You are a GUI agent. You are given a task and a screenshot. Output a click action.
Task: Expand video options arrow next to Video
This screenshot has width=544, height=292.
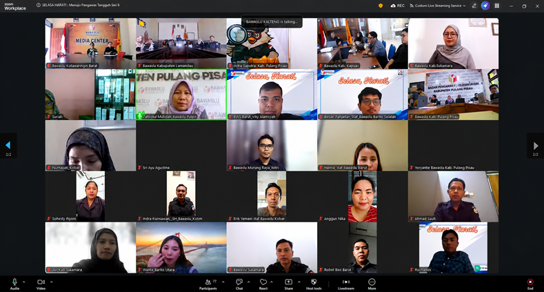(x=51, y=282)
